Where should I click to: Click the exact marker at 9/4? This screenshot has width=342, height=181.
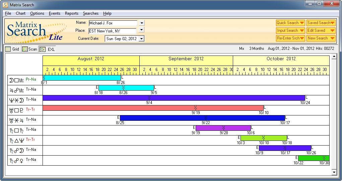click(x=149, y=97)
